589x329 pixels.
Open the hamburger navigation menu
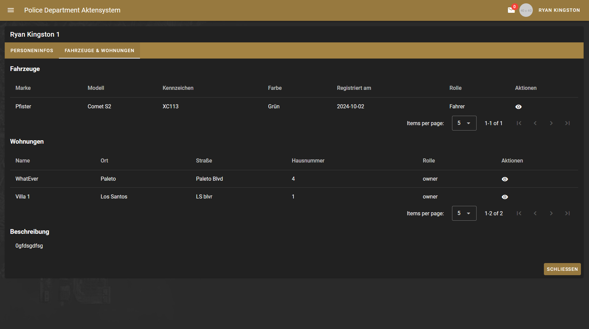(11, 10)
